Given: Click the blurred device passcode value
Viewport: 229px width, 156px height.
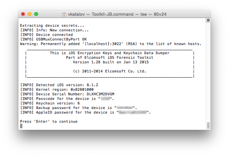Looking at the screenshot, I should (x=105, y=98).
